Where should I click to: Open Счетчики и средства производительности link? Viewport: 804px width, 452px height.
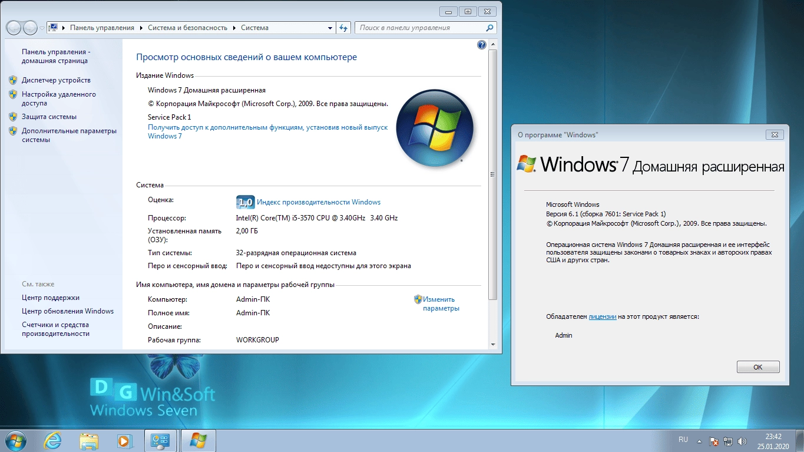[x=55, y=329]
